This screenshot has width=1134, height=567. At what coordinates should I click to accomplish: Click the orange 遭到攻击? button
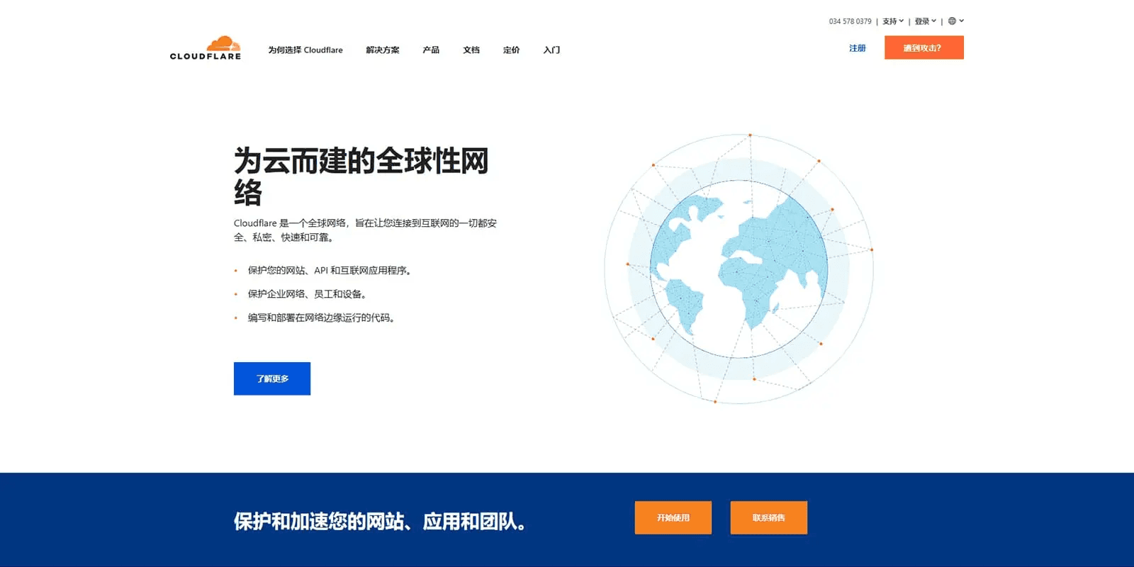click(x=924, y=47)
